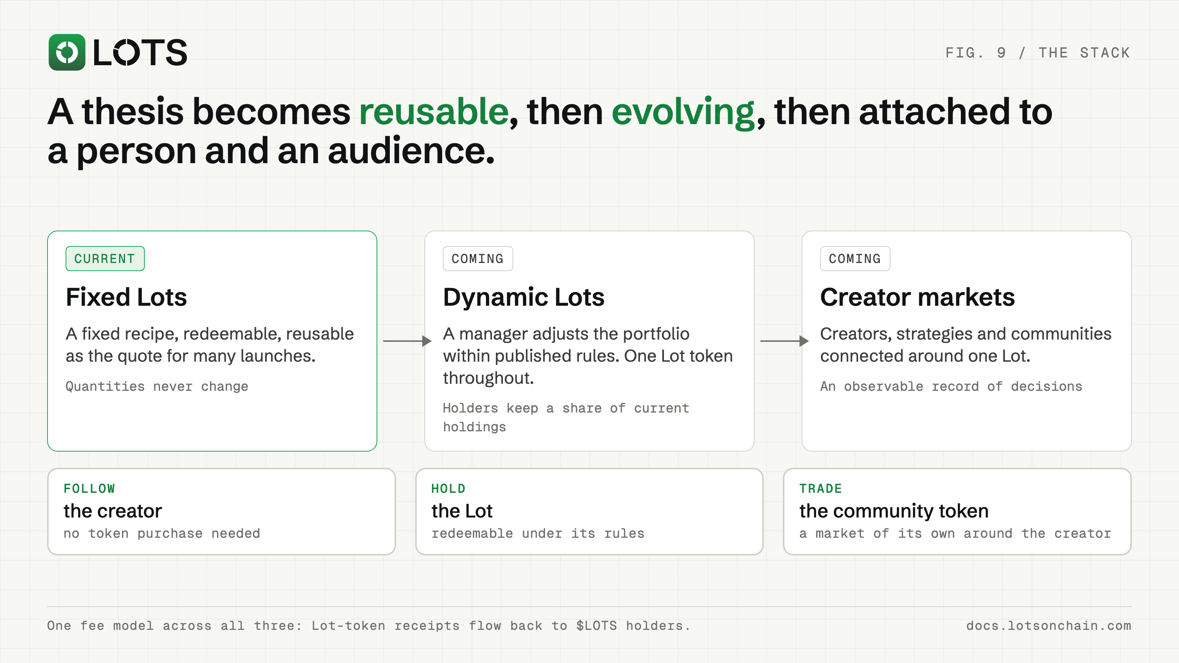Click the 'Quantities never change' note

[x=157, y=386]
